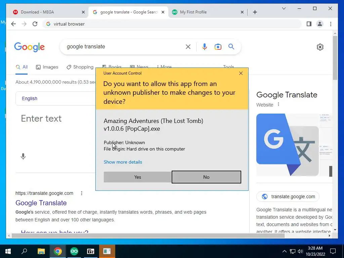Toggle Chrome side panel
The height and width of the screenshot is (258, 344).
[x=309, y=24]
